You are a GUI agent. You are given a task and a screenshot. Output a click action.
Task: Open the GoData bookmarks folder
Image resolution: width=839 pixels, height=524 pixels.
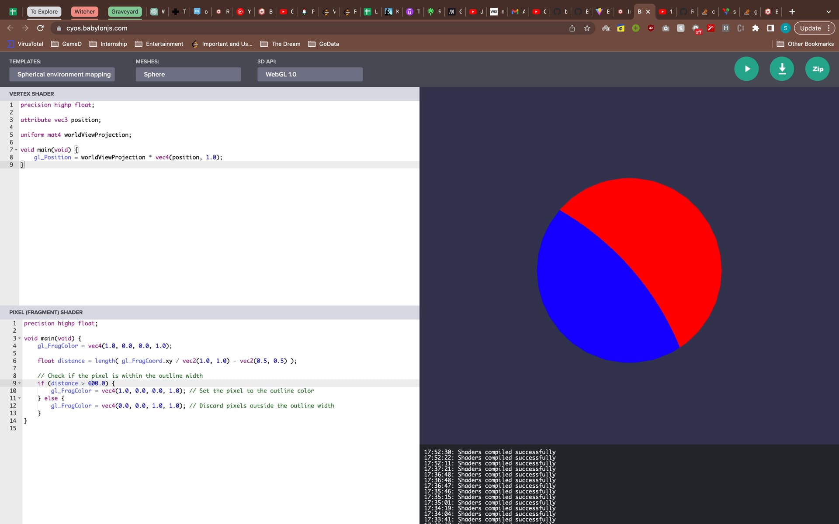coord(323,44)
